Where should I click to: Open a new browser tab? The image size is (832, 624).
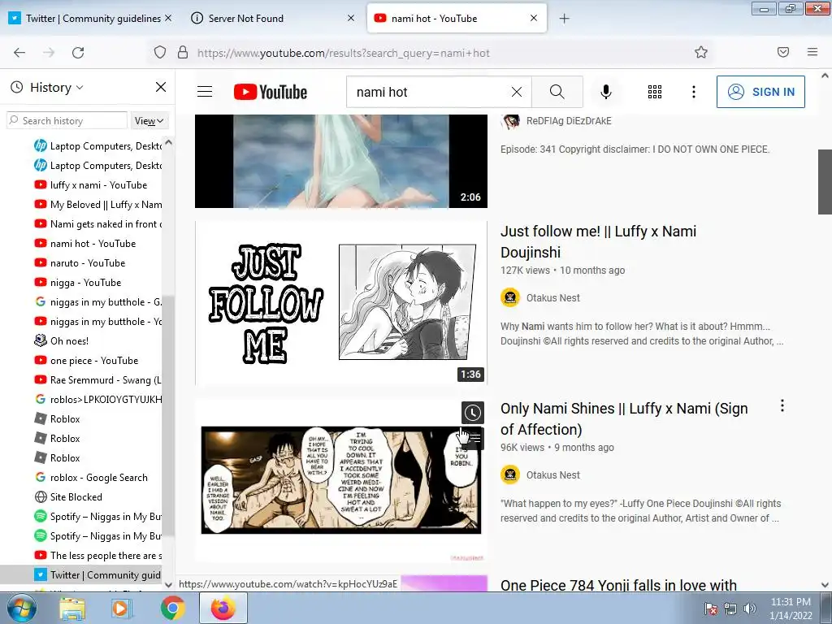[x=564, y=19]
